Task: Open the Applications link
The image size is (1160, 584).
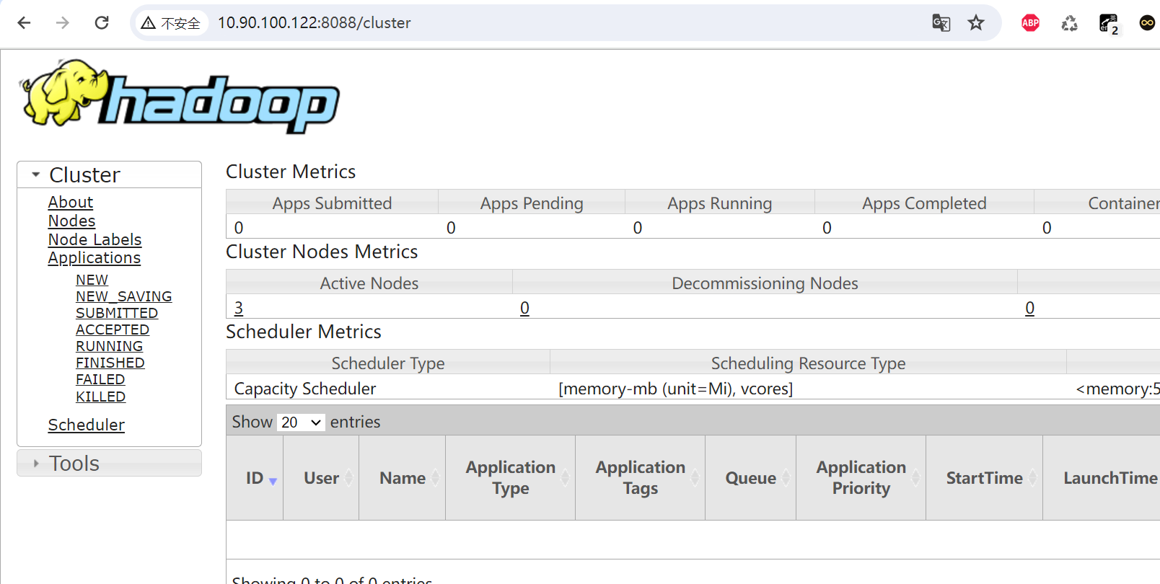Action: [x=95, y=258]
